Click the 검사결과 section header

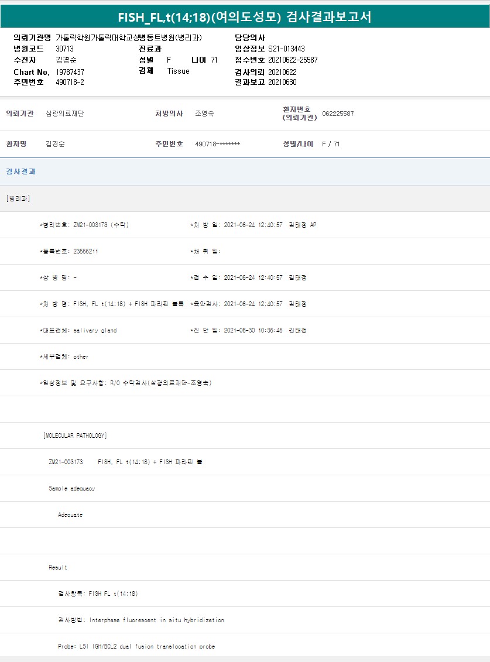coord(21,171)
